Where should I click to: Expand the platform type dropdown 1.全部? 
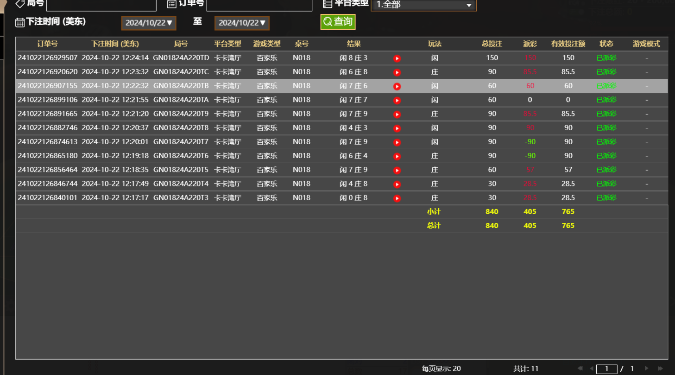coord(423,5)
